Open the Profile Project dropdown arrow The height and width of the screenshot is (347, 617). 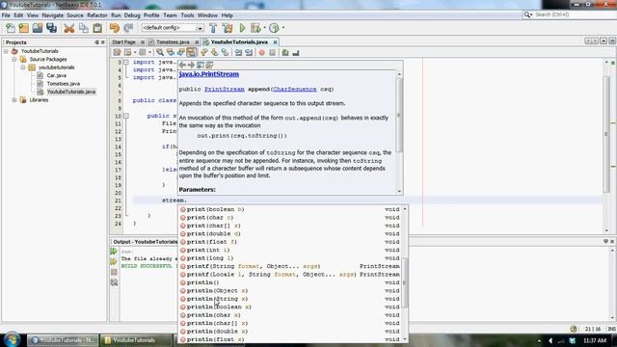pyautogui.click(x=282, y=28)
